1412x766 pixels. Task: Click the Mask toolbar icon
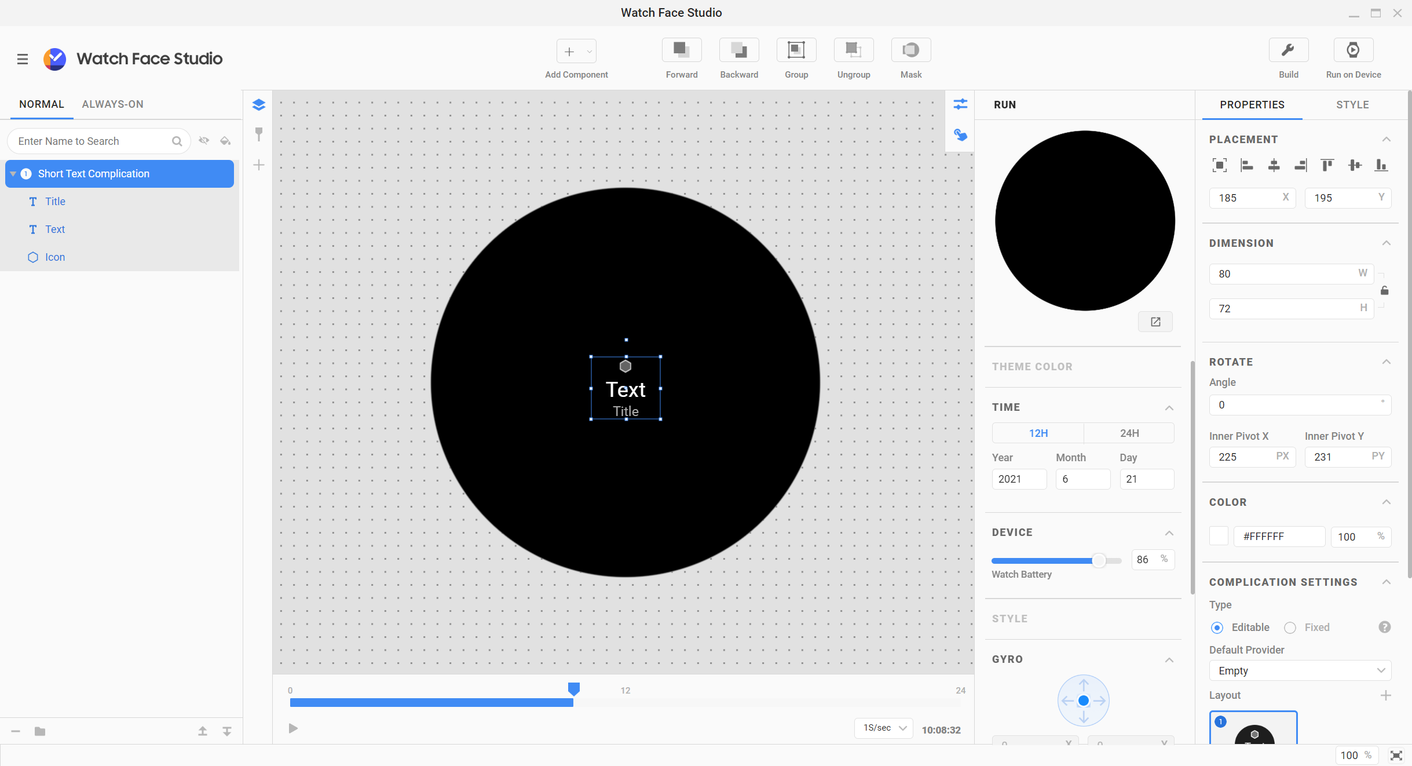coord(910,51)
